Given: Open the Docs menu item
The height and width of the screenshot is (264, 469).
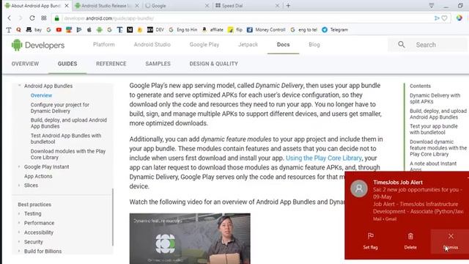Looking at the screenshot, I should tap(284, 45).
